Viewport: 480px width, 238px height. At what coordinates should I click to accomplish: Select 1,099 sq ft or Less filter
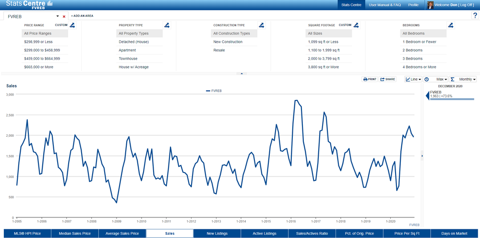click(329, 42)
